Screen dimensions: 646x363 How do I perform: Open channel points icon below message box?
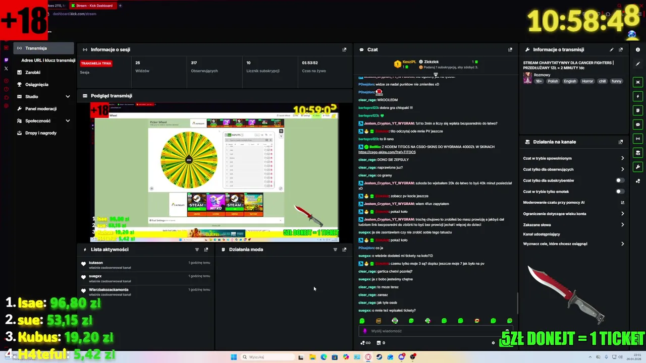click(x=365, y=343)
